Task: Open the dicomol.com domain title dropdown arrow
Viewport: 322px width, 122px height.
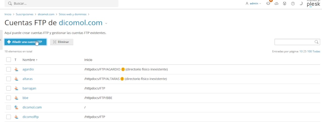Action: click(x=106, y=24)
